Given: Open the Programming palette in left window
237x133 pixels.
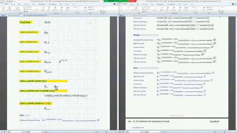Looking at the screenshot, I should click(x=55, y=8).
